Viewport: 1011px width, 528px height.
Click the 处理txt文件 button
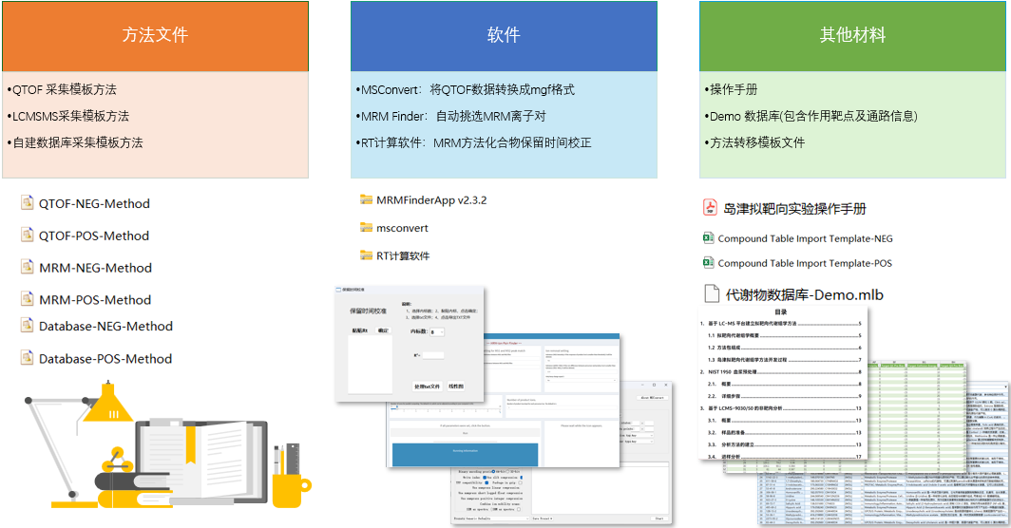point(427,387)
